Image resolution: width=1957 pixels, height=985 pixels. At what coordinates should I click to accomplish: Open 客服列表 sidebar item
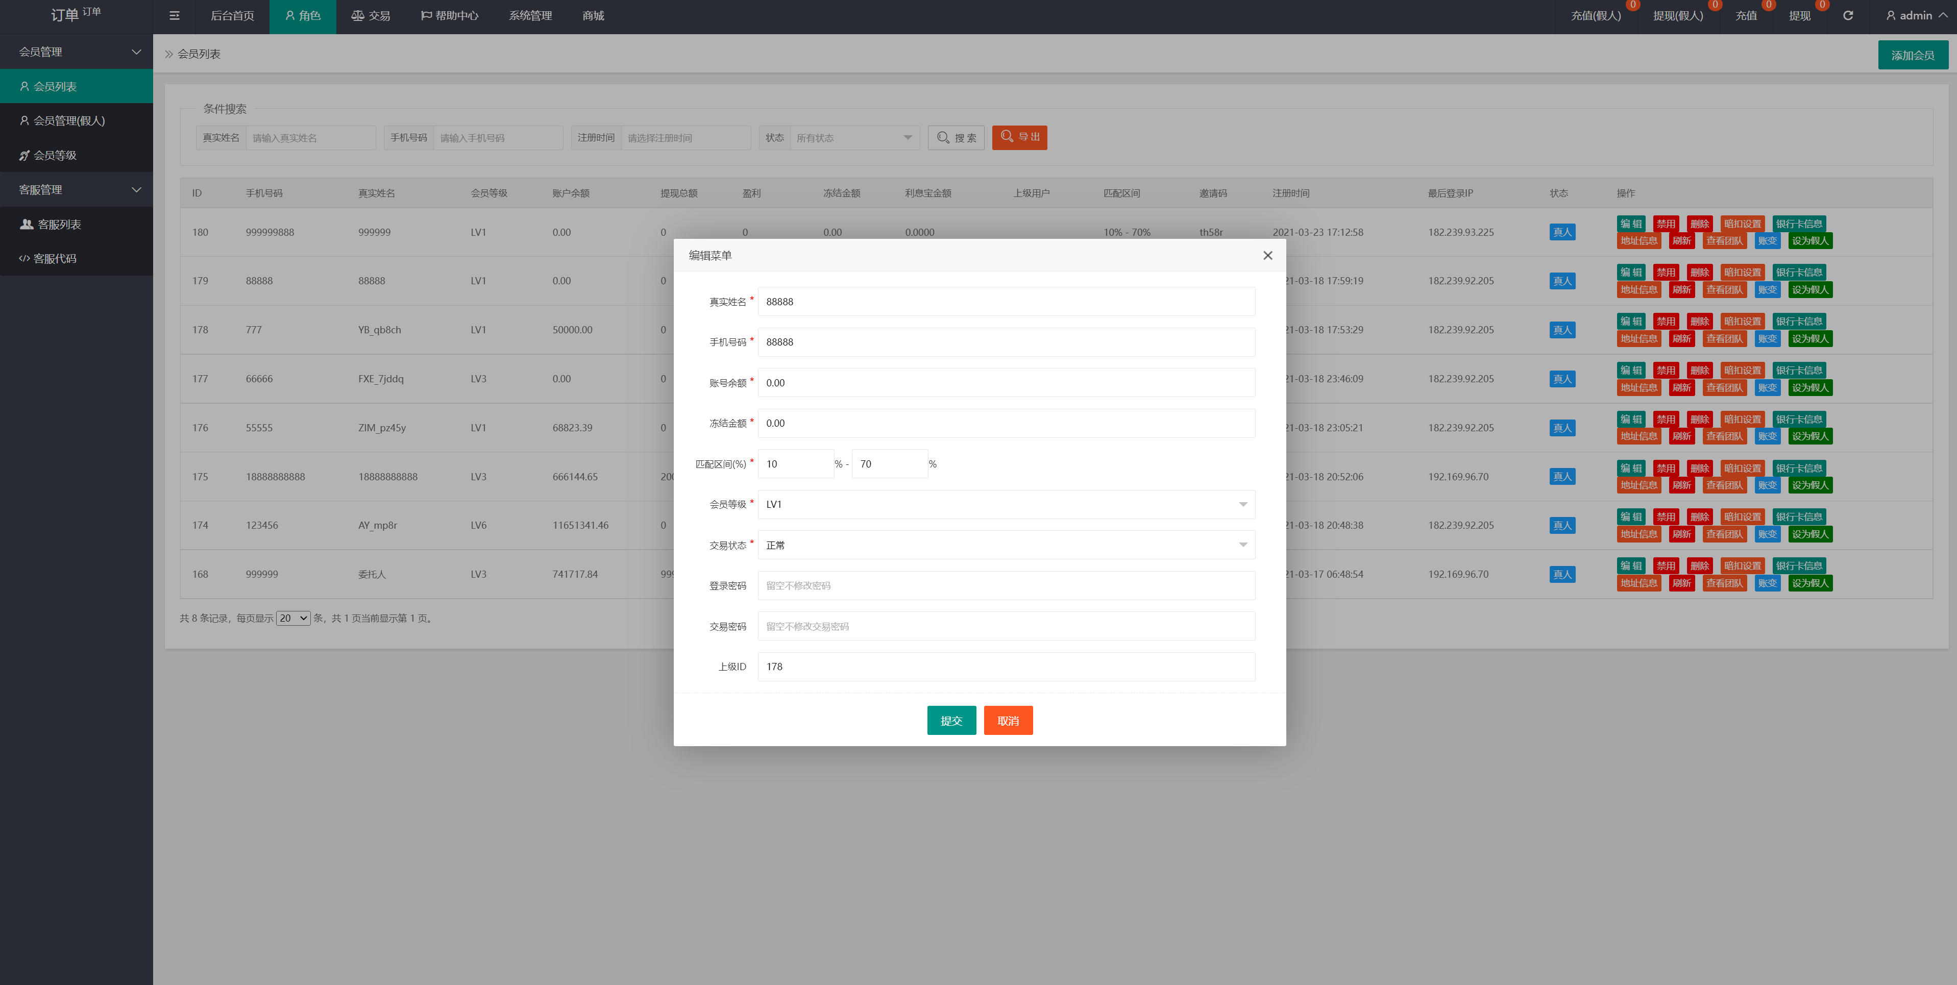(x=76, y=224)
